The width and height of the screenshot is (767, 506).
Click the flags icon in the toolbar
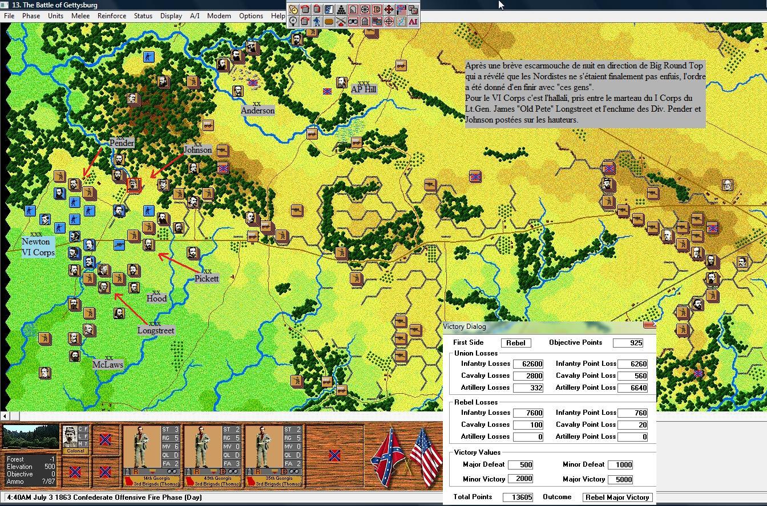[401, 9]
